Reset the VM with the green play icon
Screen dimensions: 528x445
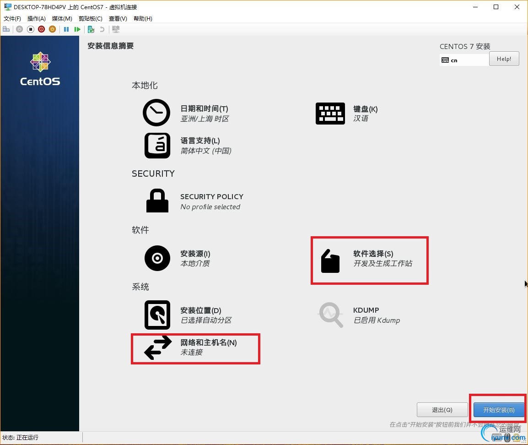[x=77, y=29]
